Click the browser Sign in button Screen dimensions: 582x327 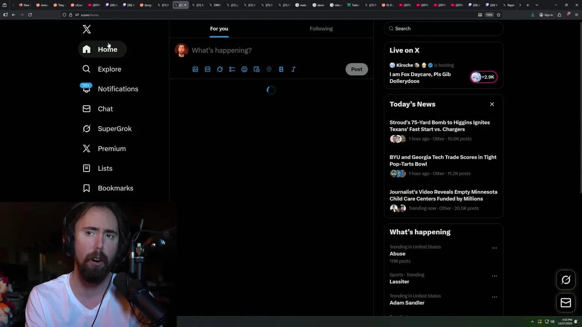[x=546, y=15]
